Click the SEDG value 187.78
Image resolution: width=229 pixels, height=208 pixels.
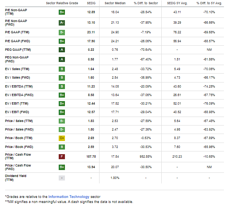click(91, 156)
